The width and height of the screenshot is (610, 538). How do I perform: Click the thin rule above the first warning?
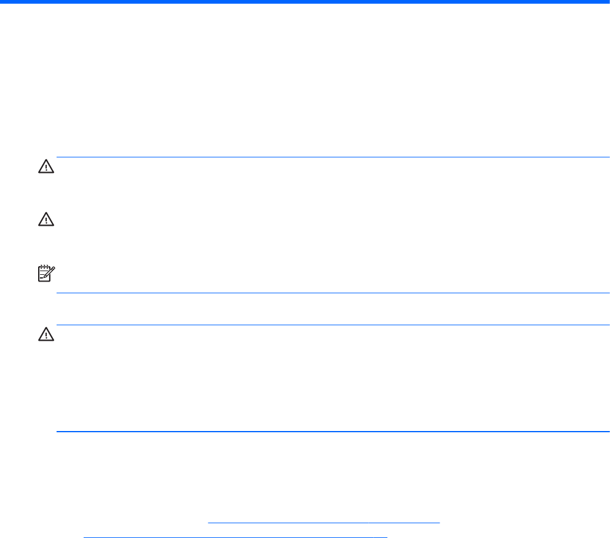tap(332, 157)
